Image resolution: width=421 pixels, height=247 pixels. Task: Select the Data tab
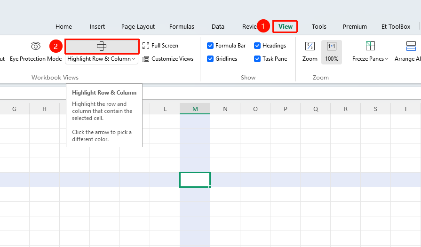pos(218,26)
